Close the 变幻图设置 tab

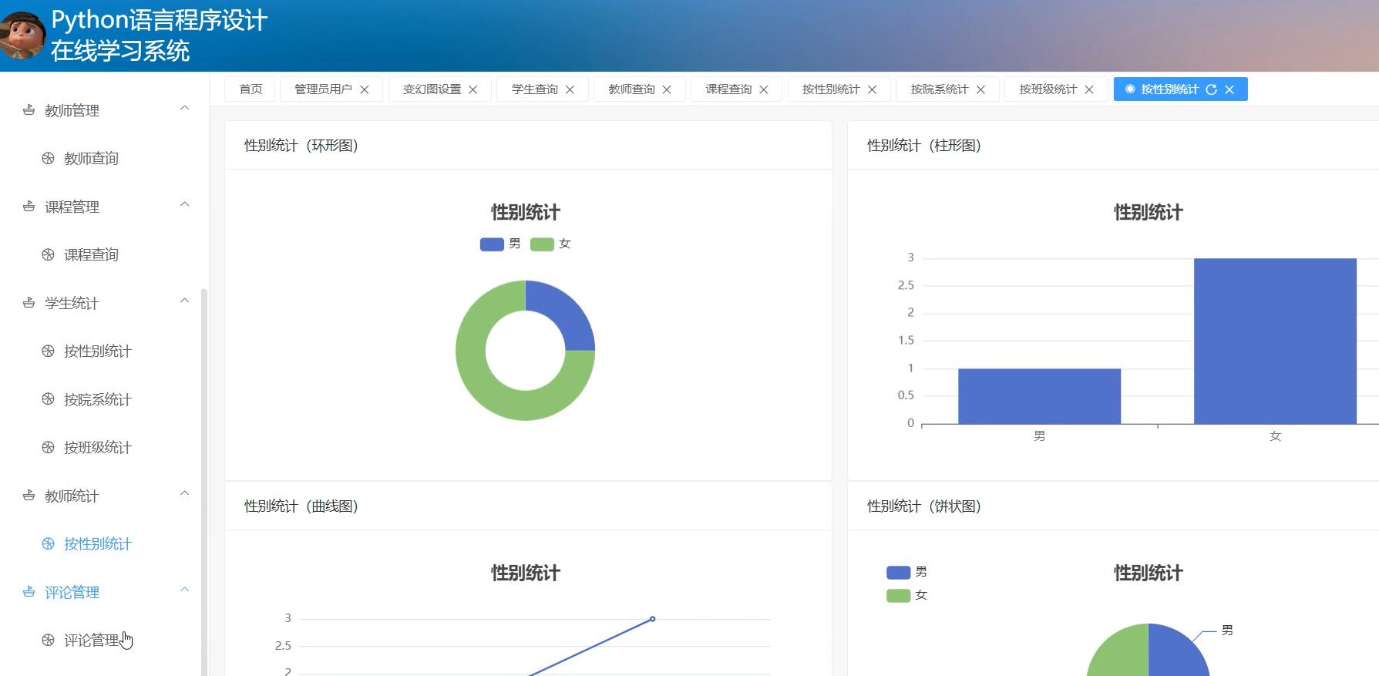(x=473, y=89)
